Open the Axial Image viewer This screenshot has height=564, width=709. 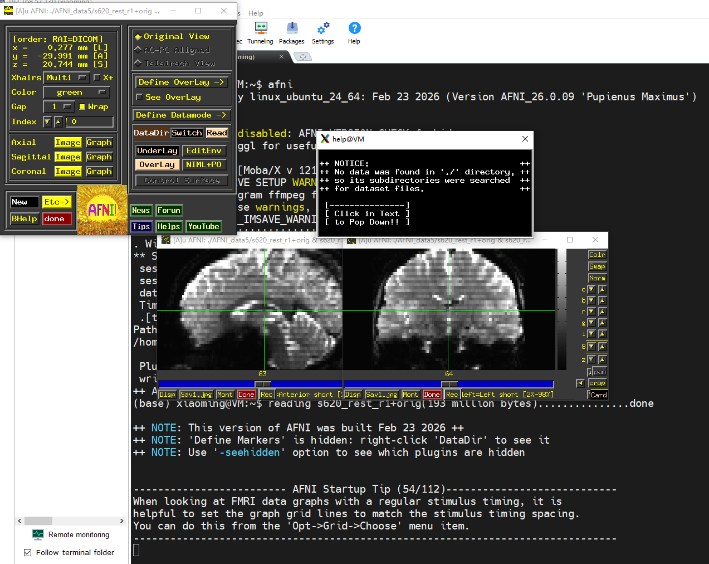68,143
